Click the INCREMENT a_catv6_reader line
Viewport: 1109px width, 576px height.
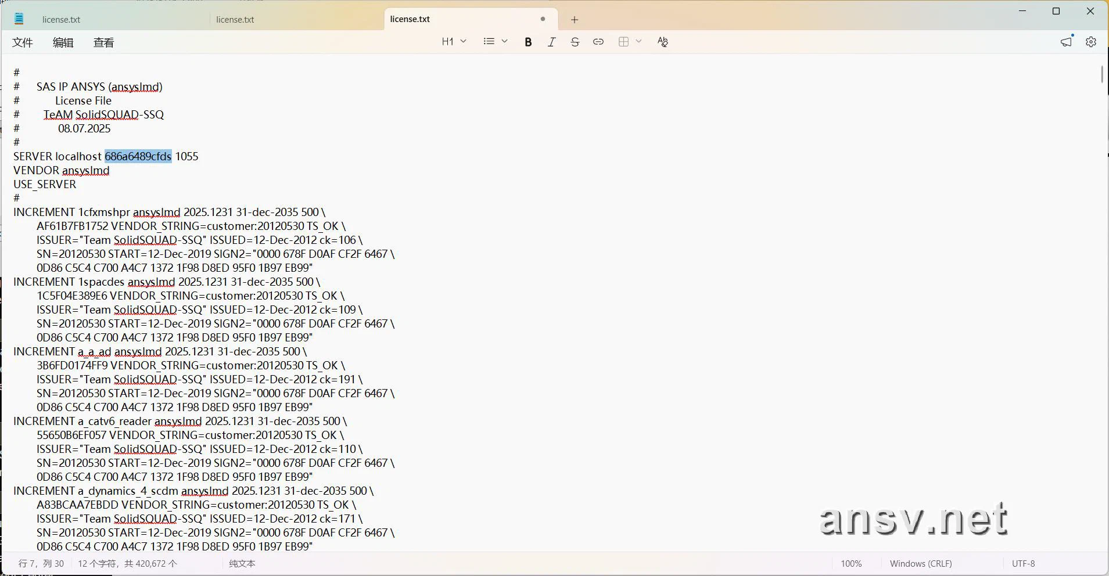tap(180, 421)
